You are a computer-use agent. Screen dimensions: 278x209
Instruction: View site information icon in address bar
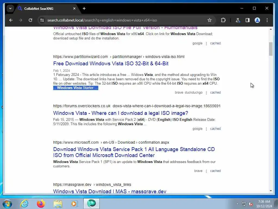(x=42, y=20)
